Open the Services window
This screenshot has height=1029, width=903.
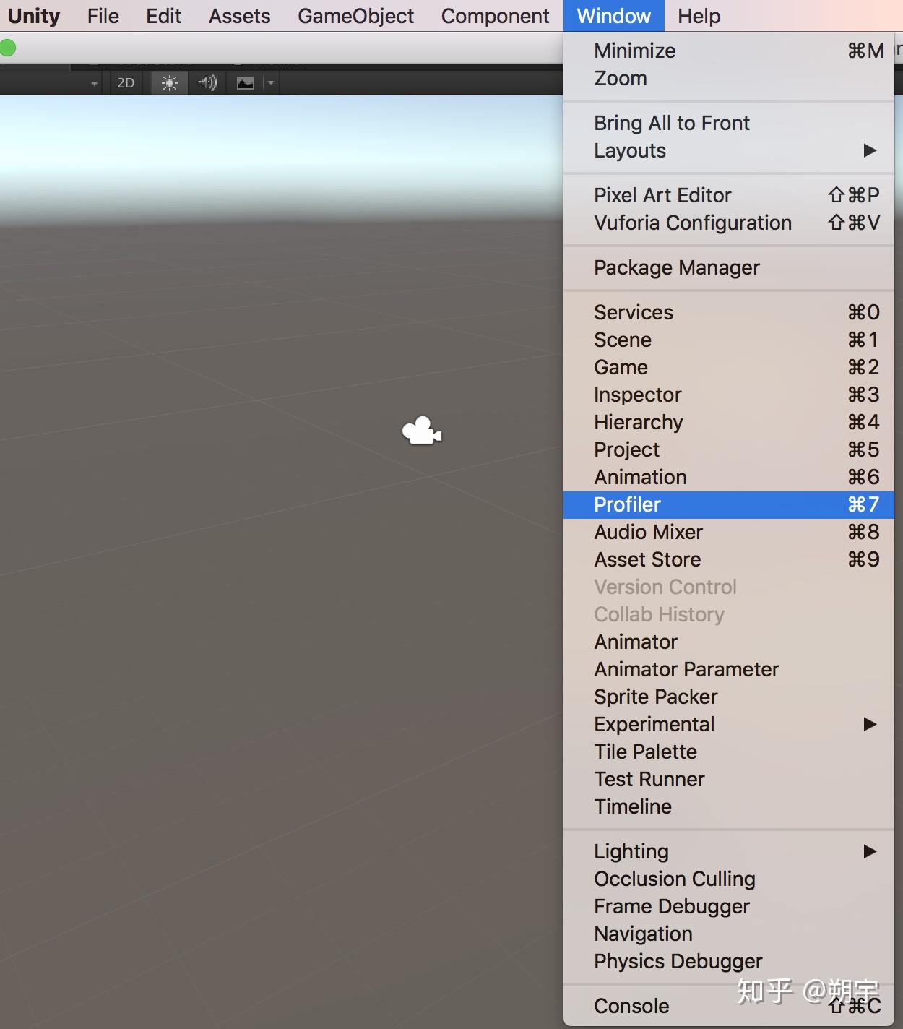click(x=729, y=312)
